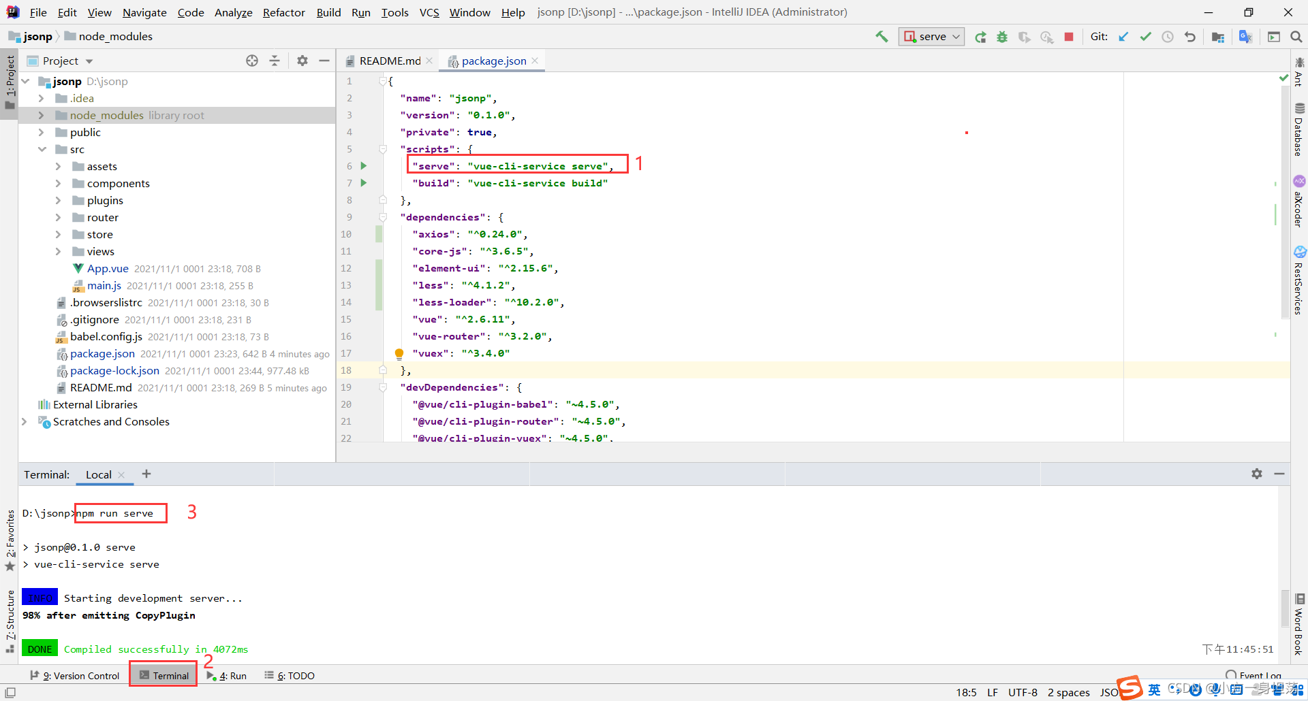
Task: Click the node_modules breadcrumb
Action: 115,36
